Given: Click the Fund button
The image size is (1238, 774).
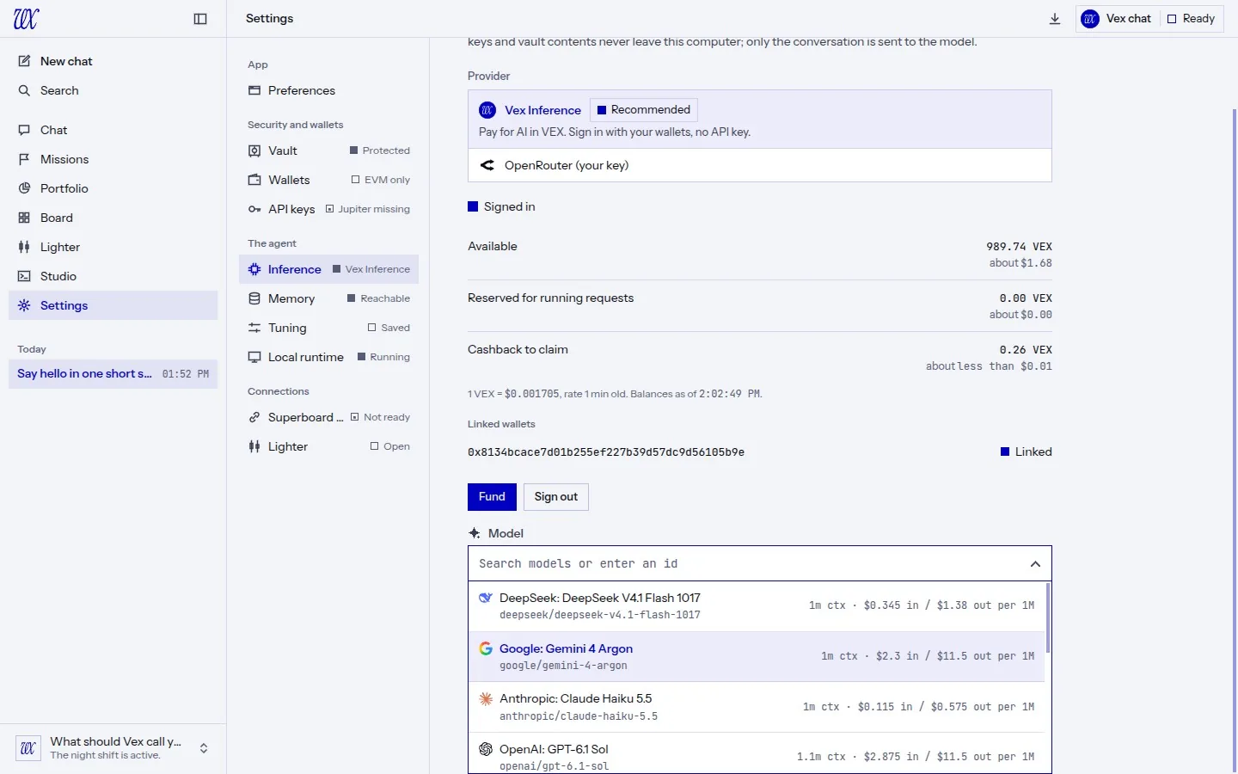Looking at the screenshot, I should click(492, 497).
